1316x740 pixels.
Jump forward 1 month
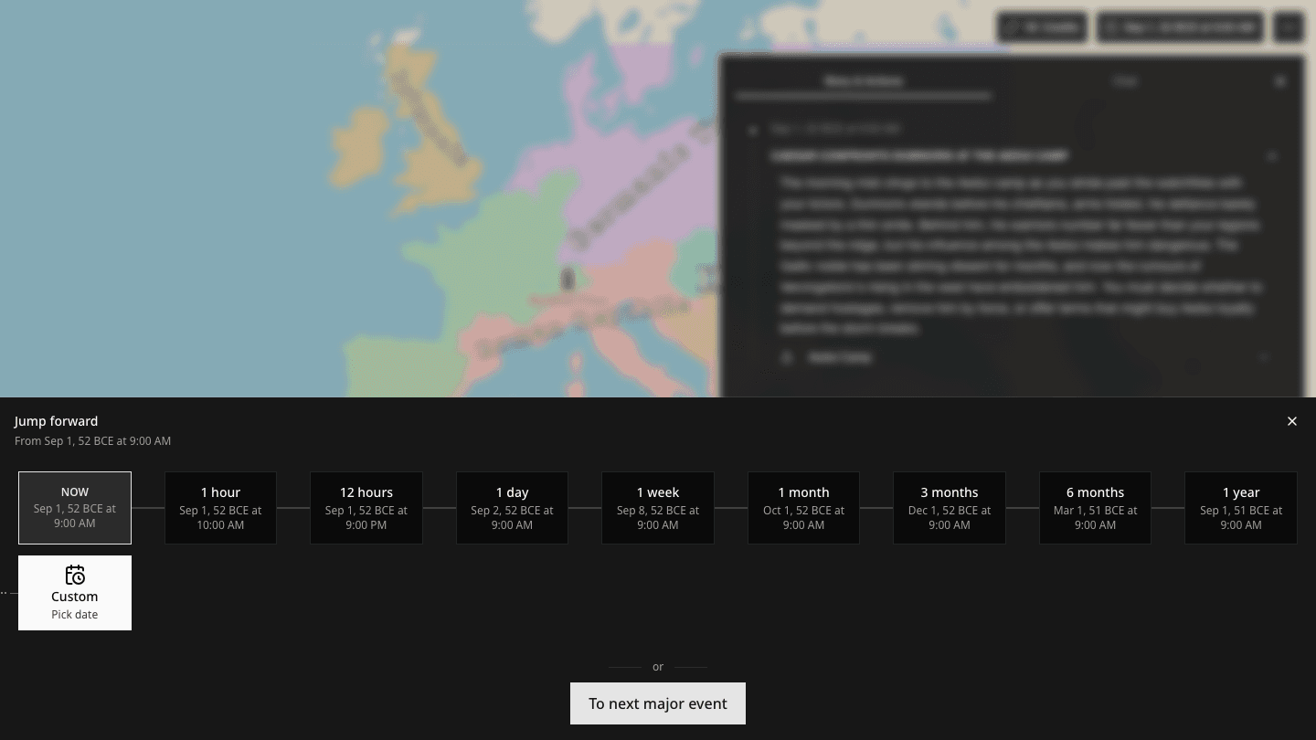tap(803, 508)
